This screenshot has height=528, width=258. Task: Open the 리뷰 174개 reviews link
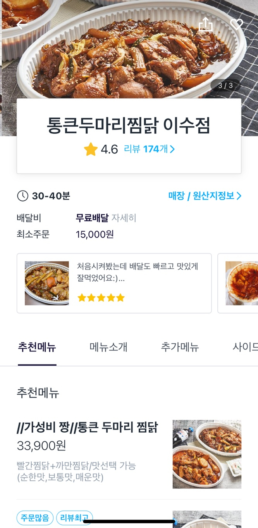tap(149, 149)
